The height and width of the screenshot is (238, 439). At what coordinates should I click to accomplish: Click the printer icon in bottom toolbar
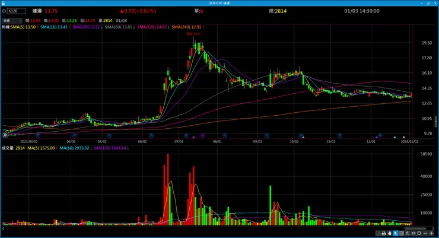point(384,233)
